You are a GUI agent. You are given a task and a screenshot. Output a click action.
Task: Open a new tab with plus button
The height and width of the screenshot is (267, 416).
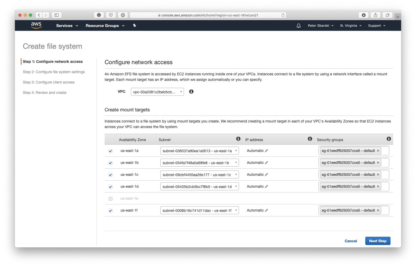[398, 17]
